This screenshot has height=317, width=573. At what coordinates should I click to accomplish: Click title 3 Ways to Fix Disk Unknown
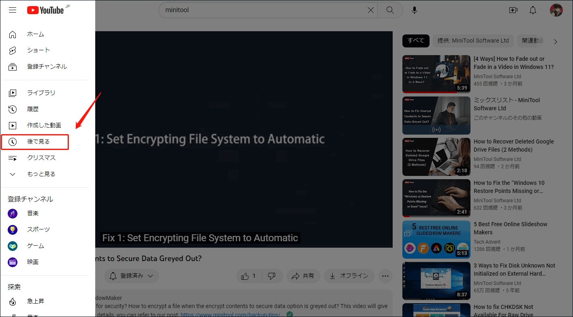tap(515, 270)
